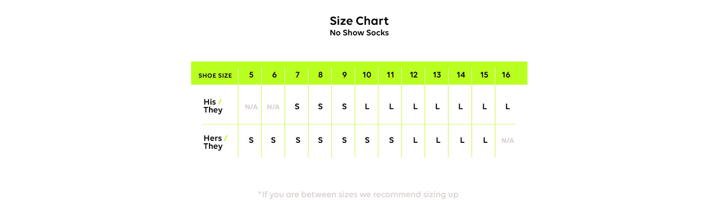Click the sizing up recommendation note
Viewport: 719px width, 216px height.
[x=358, y=195]
